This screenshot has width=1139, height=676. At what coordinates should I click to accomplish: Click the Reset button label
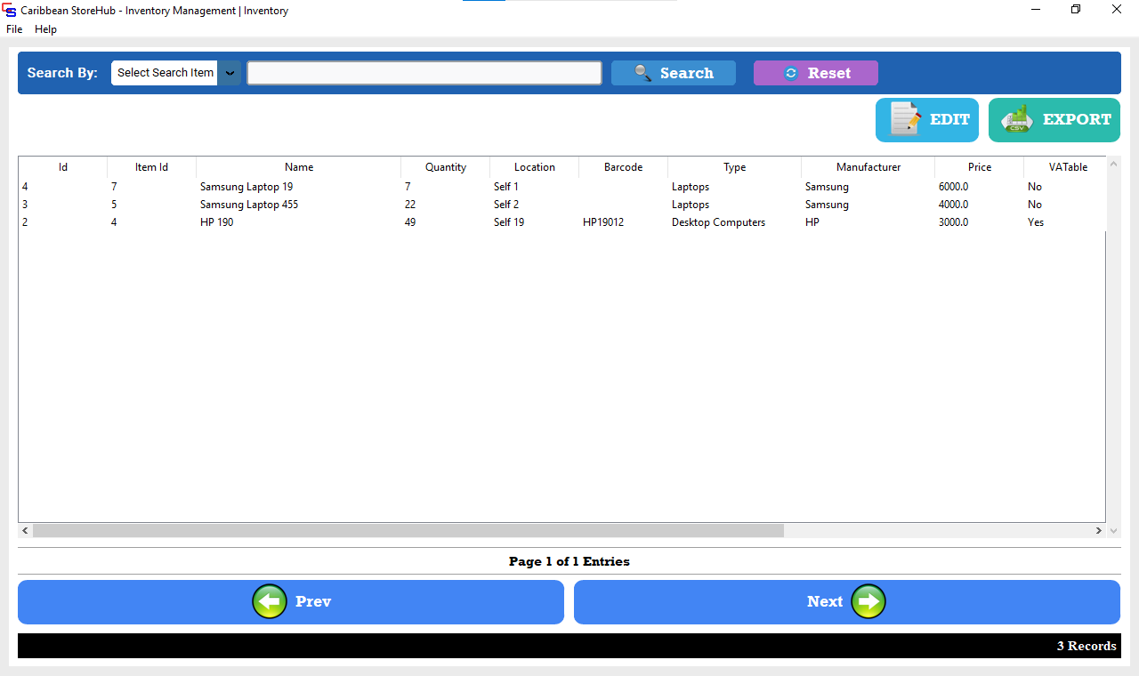(x=829, y=73)
